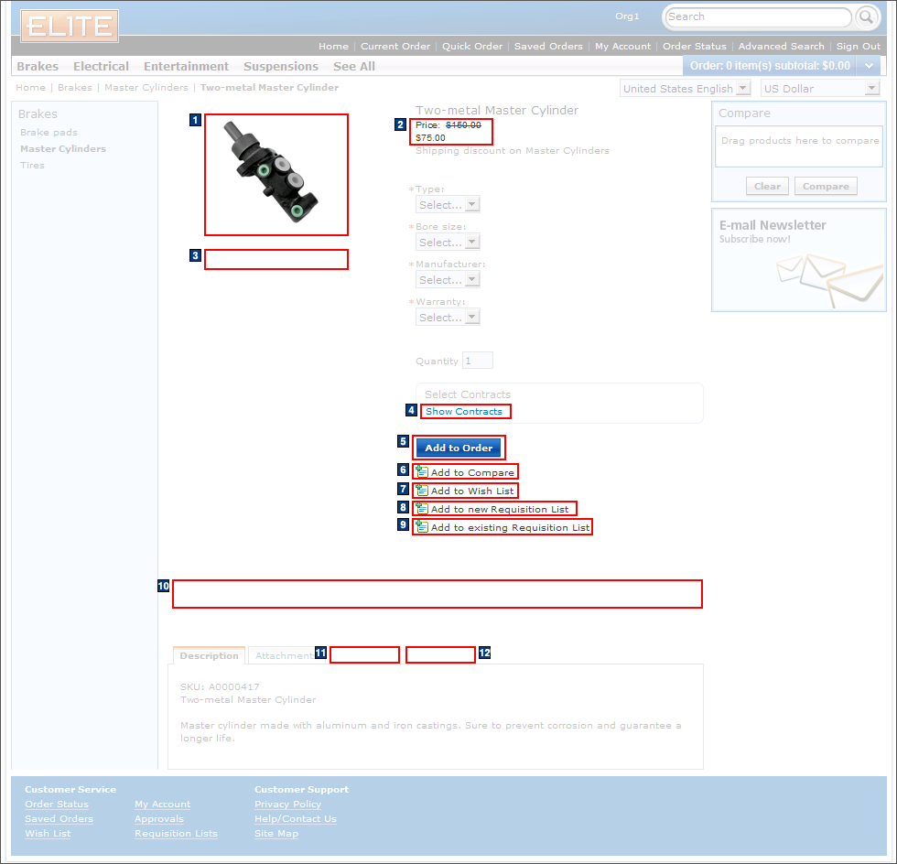
Task: Select Brake pads in sidebar
Action: coord(49,132)
